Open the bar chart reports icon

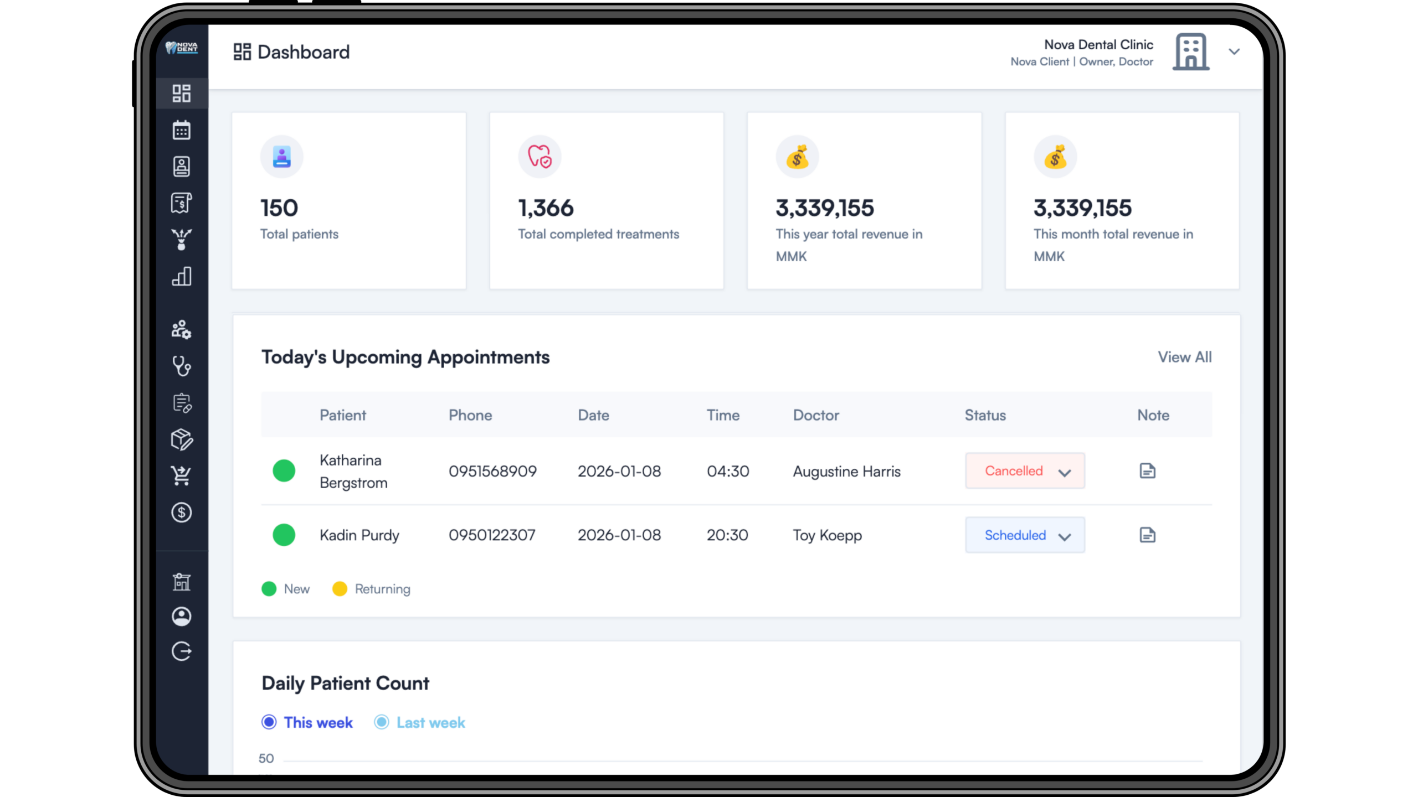pos(181,276)
